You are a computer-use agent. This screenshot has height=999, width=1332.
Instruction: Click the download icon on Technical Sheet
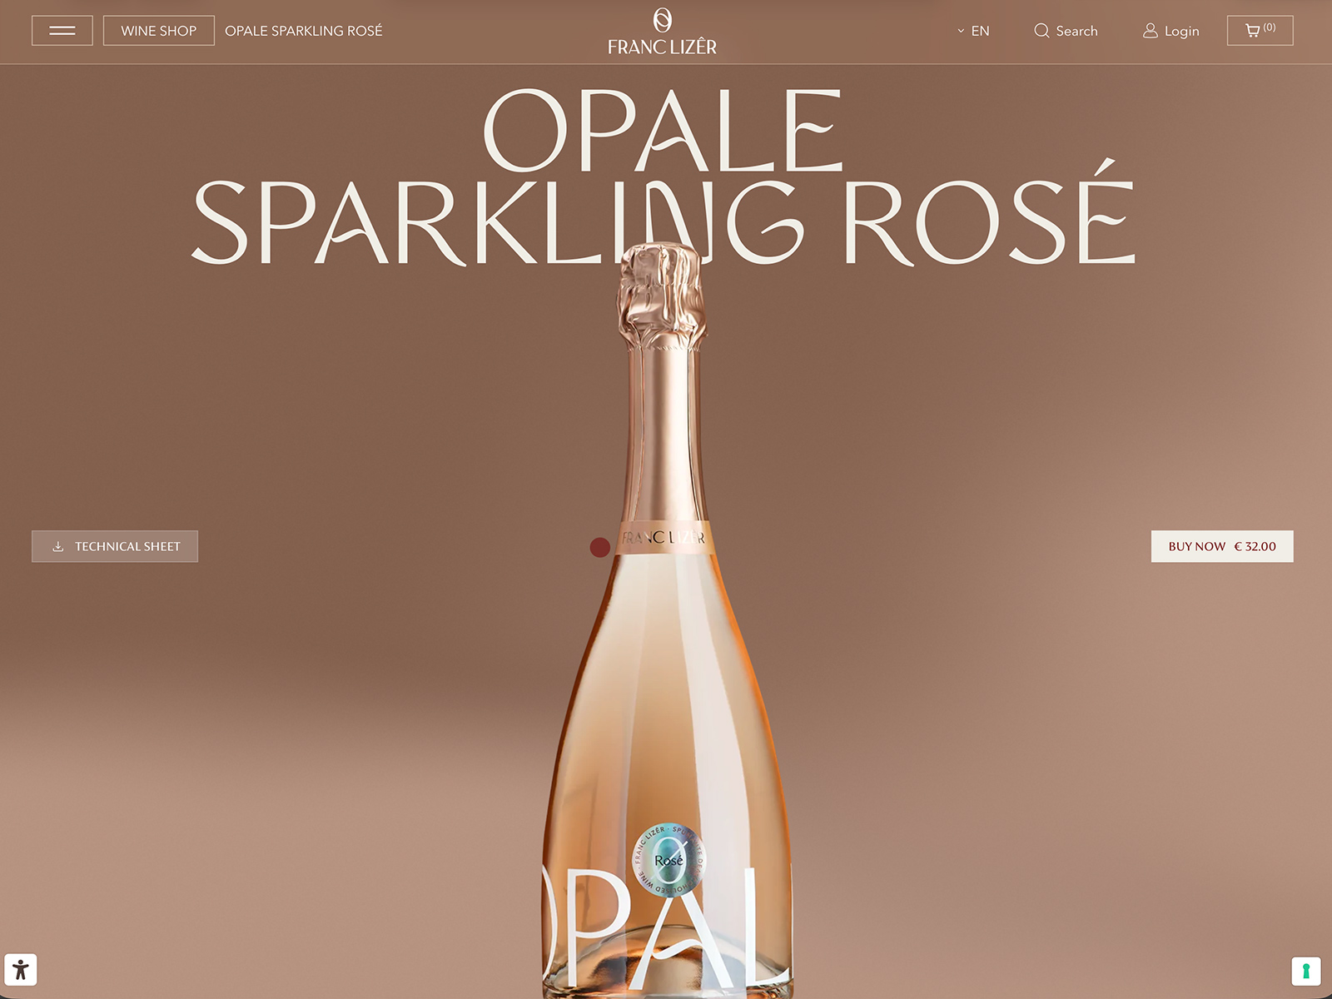[58, 547]
